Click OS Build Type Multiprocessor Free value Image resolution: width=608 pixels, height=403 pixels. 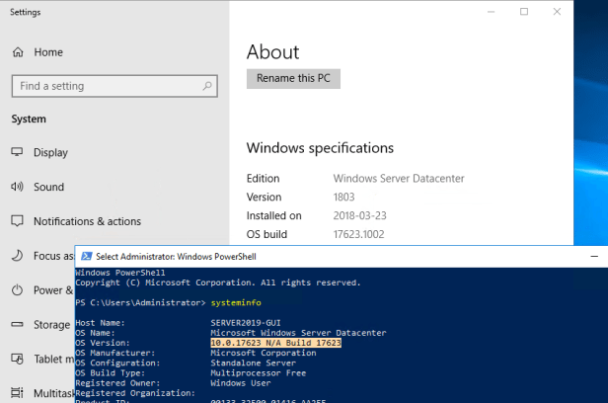click(259, 373)
